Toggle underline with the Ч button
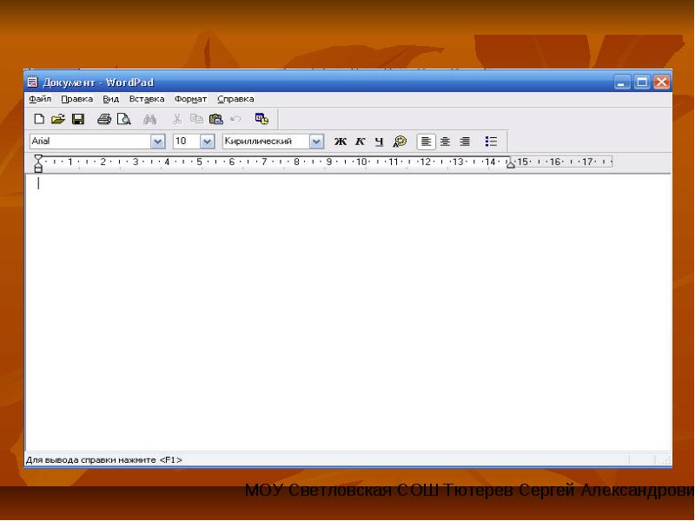This screenshot has width=695, height=521. click(379, 142)
